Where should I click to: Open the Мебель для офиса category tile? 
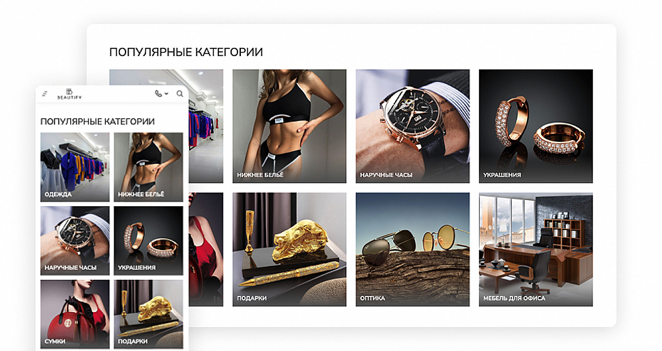[536, 250]
